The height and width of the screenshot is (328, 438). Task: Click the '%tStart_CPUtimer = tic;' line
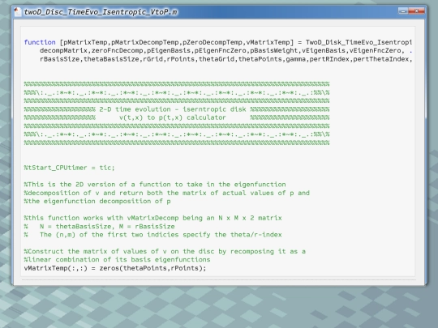point(69,168)
